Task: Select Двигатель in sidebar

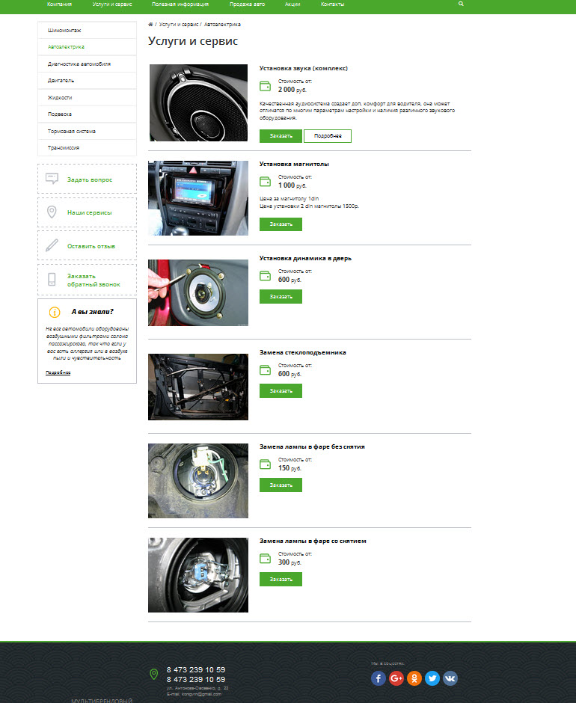Action: click(87, 81)
